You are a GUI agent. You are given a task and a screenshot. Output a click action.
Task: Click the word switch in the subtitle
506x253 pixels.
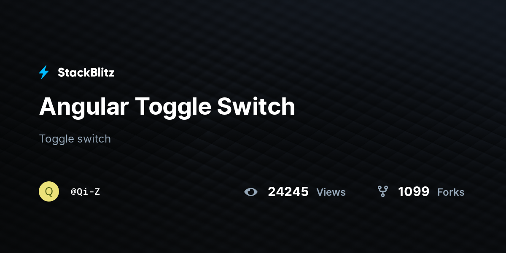(x=93, y=139)
